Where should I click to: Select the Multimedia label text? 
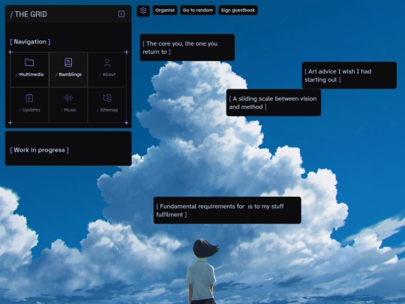(31, 74)
